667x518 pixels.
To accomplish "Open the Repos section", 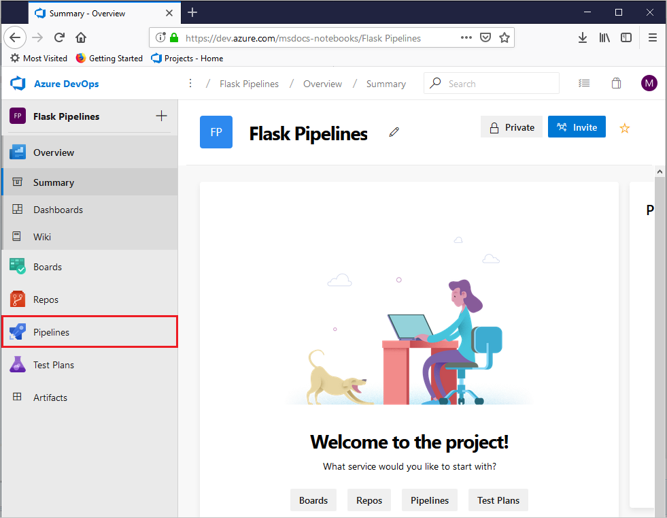I will click(47, 299).
